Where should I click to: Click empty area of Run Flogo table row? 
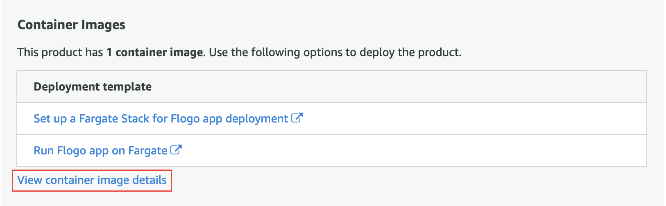[x=410, y=151]
